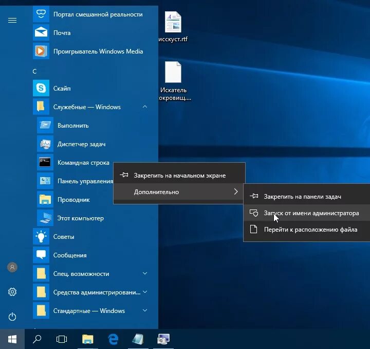370x349 pixels.
Task: Open the Mixed Reality Portal app icon
Action: tap(41, 14)
